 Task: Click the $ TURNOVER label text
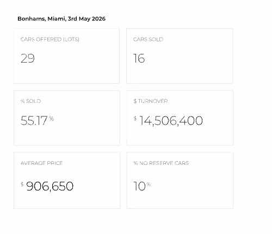tap(151, 101)
